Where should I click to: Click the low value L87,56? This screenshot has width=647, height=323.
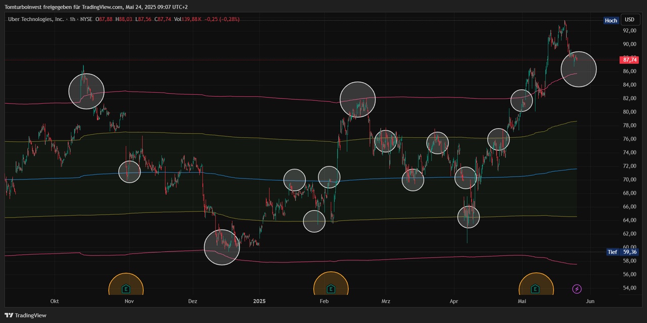pos(144,19)
